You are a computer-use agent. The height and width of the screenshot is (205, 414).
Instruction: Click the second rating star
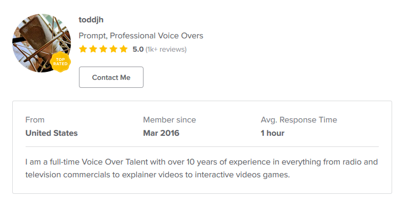click(x=93, y=49)
